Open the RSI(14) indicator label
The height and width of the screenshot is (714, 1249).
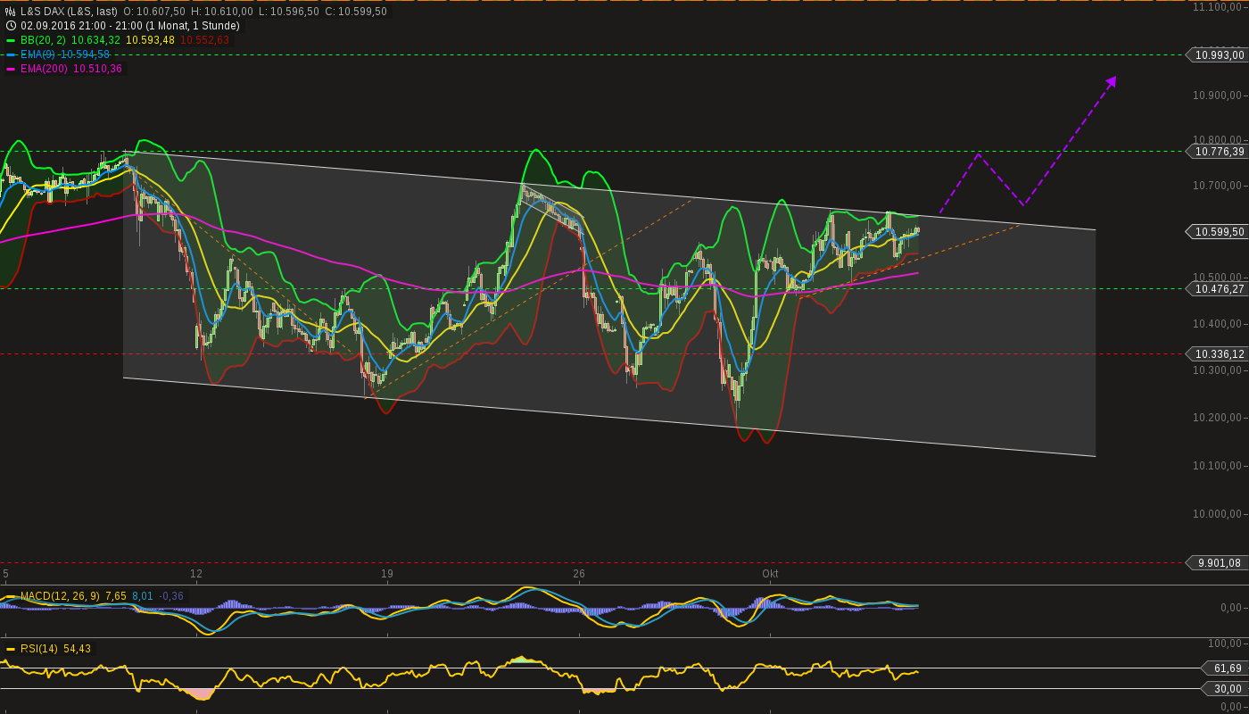click(x=39, y=649)
